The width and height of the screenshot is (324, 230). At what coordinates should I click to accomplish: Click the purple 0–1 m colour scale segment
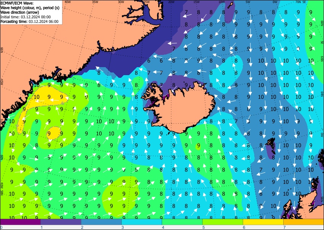pyautogui.click(x=20, y=222)
